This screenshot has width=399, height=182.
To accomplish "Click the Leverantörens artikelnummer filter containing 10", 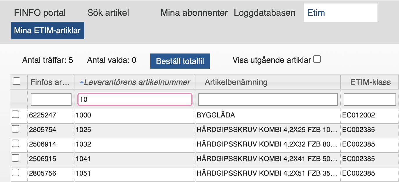I will (x=135, y=99).
